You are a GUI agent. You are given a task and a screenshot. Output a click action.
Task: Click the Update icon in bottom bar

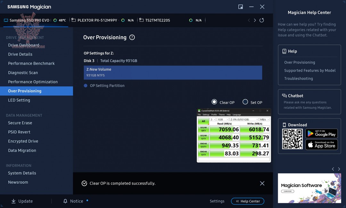pyautogui.click(x=13, y=201)
